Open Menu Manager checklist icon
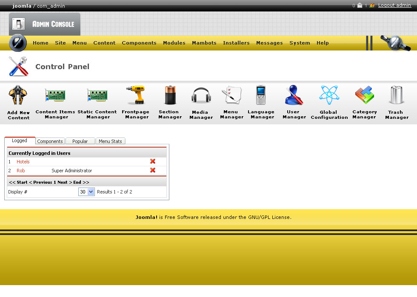 (x=231, y=95)
